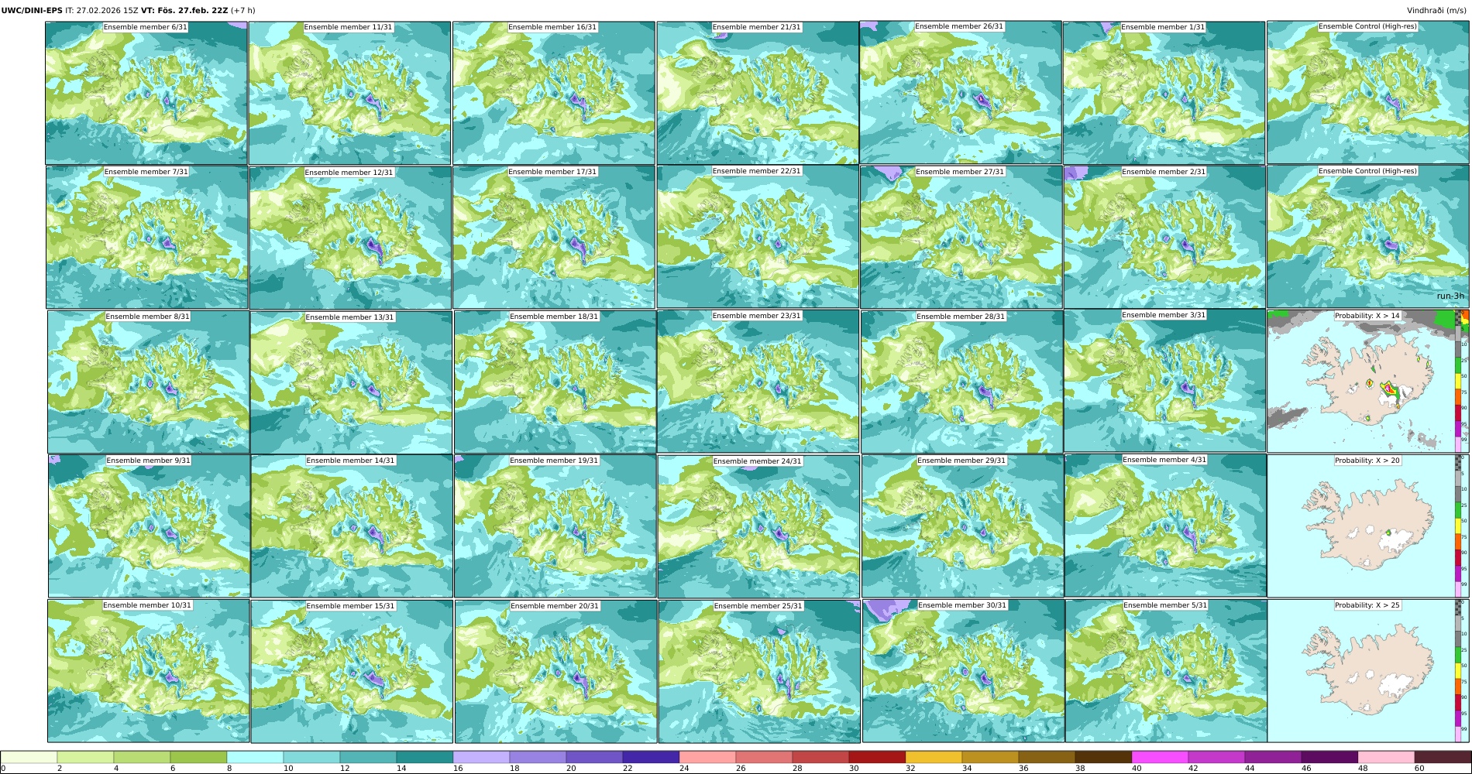
Task: Click the 'Ensemble member 5/31' label
Action: (x=1165, y=605)
